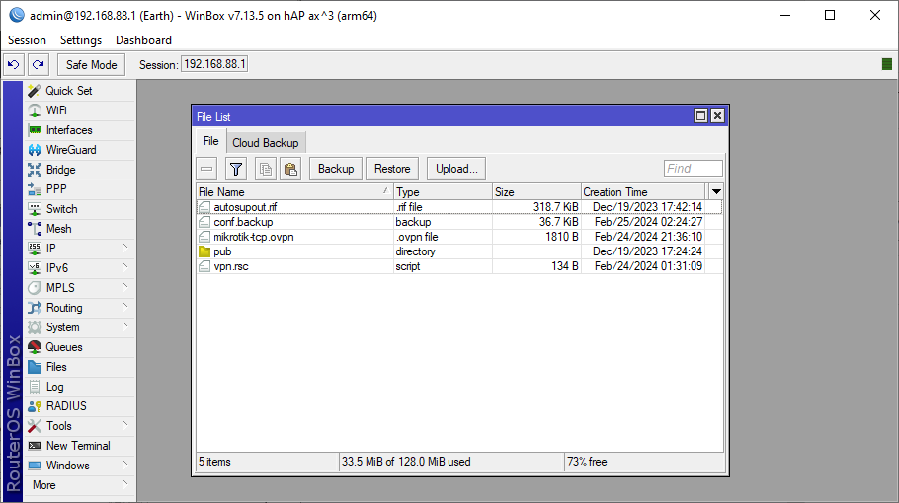Click the green status indicator at top right
This screenshot has width=899, height=503.
coord(887,64)
